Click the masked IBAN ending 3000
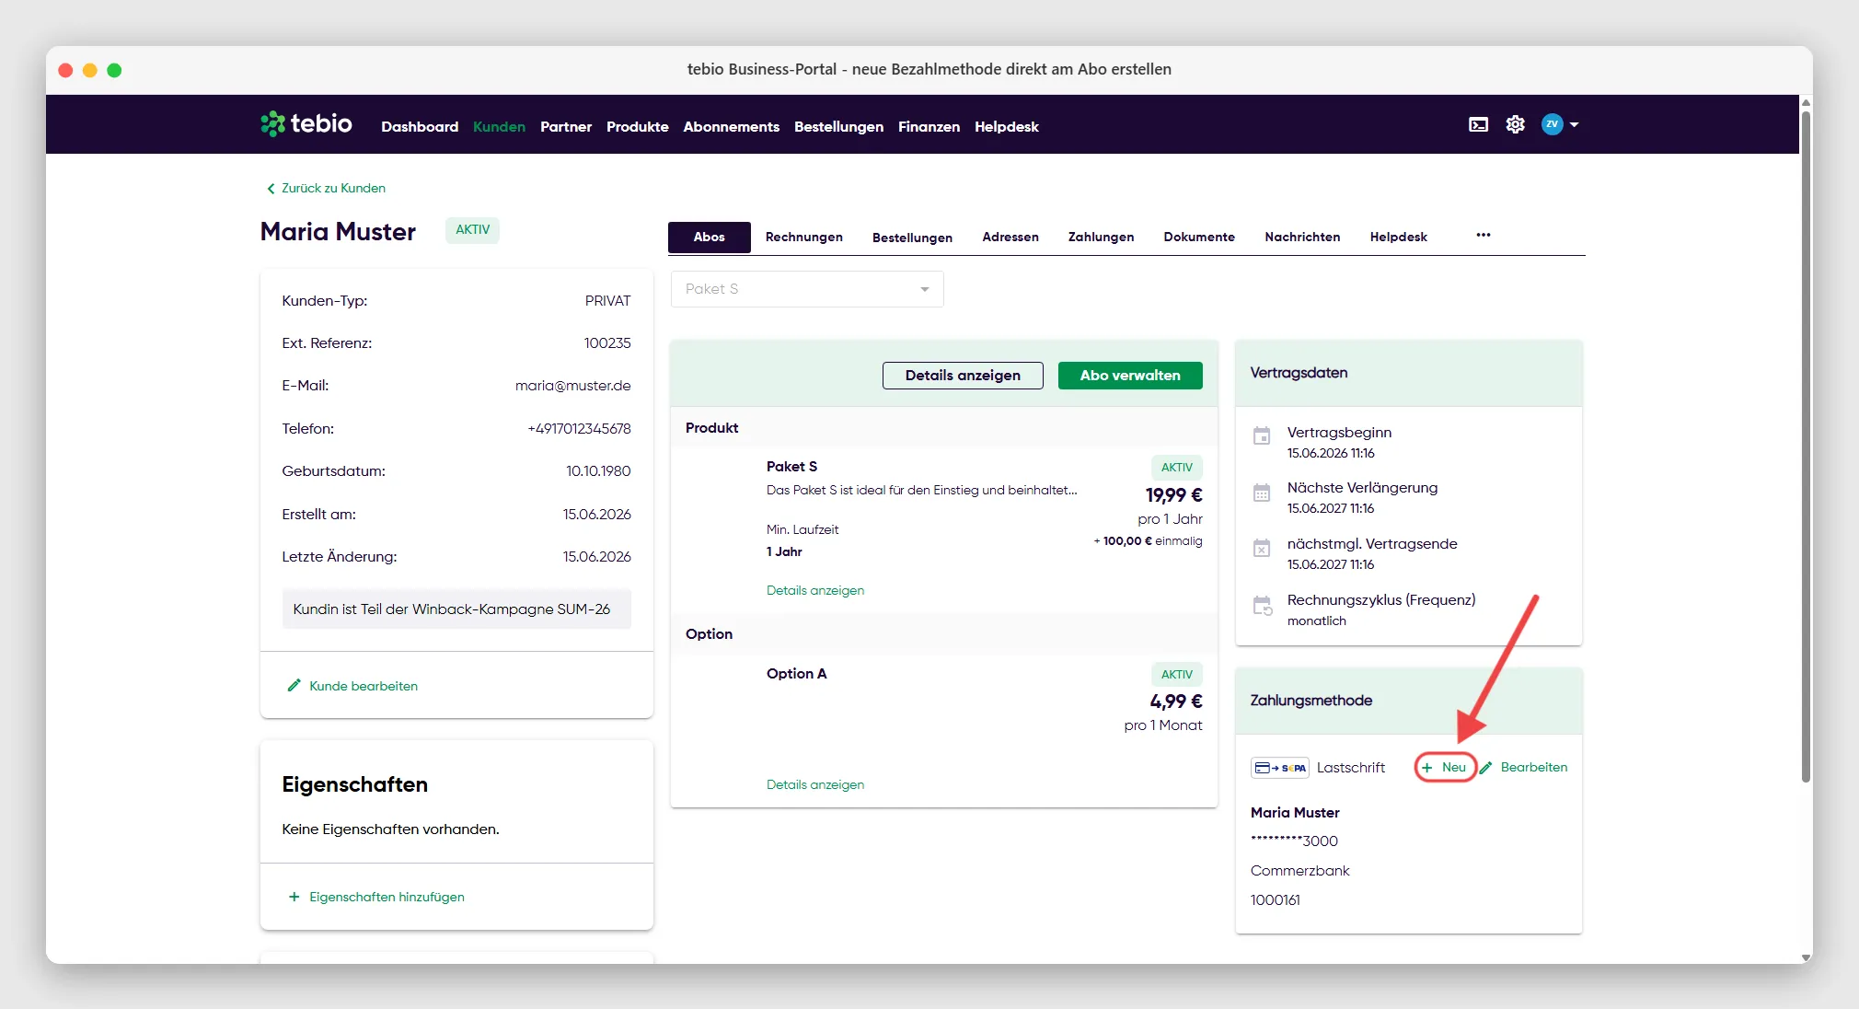Screen dimensions: 1859x1009 1294,841
